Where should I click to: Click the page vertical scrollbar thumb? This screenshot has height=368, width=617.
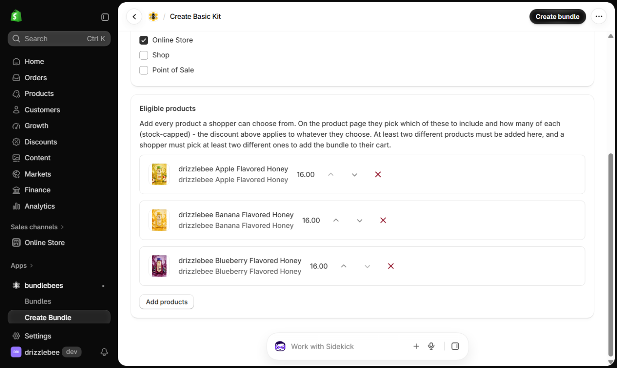pos(610,255)
